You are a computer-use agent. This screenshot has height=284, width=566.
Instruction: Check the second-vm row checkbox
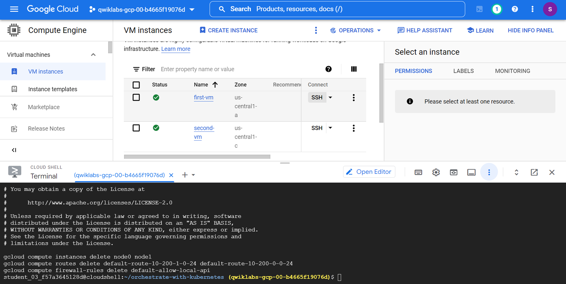(136, 128)
